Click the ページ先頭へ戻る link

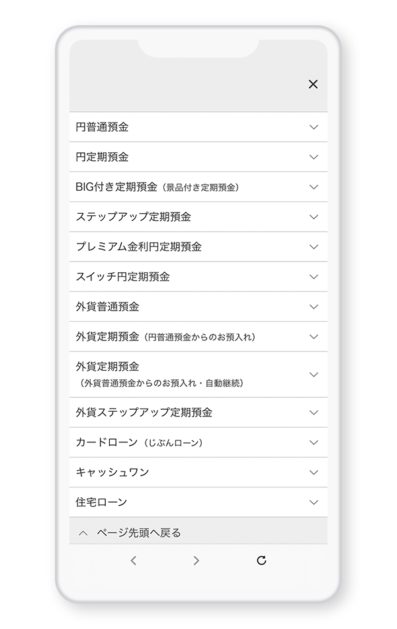[138, 533]
